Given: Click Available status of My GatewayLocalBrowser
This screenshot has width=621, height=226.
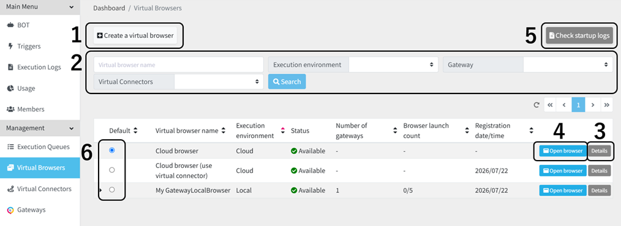Looking at the screenshot, I should (308, 191).
